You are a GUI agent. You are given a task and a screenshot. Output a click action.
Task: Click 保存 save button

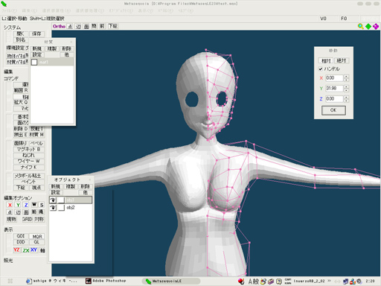[36, 34]
